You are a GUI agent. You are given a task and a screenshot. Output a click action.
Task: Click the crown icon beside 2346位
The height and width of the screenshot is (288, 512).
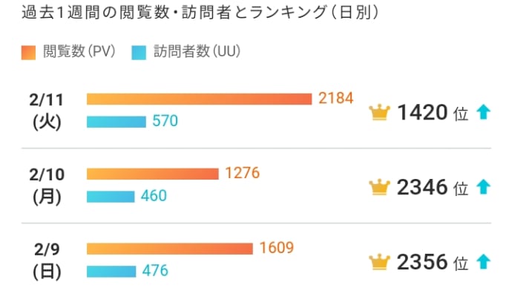379,188
